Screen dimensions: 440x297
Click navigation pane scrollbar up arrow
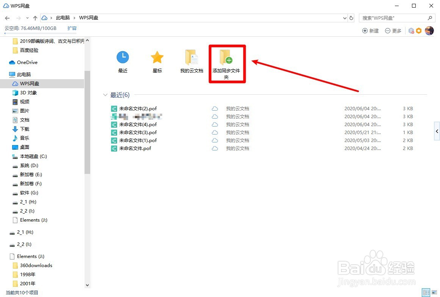[x=87, y=41]
